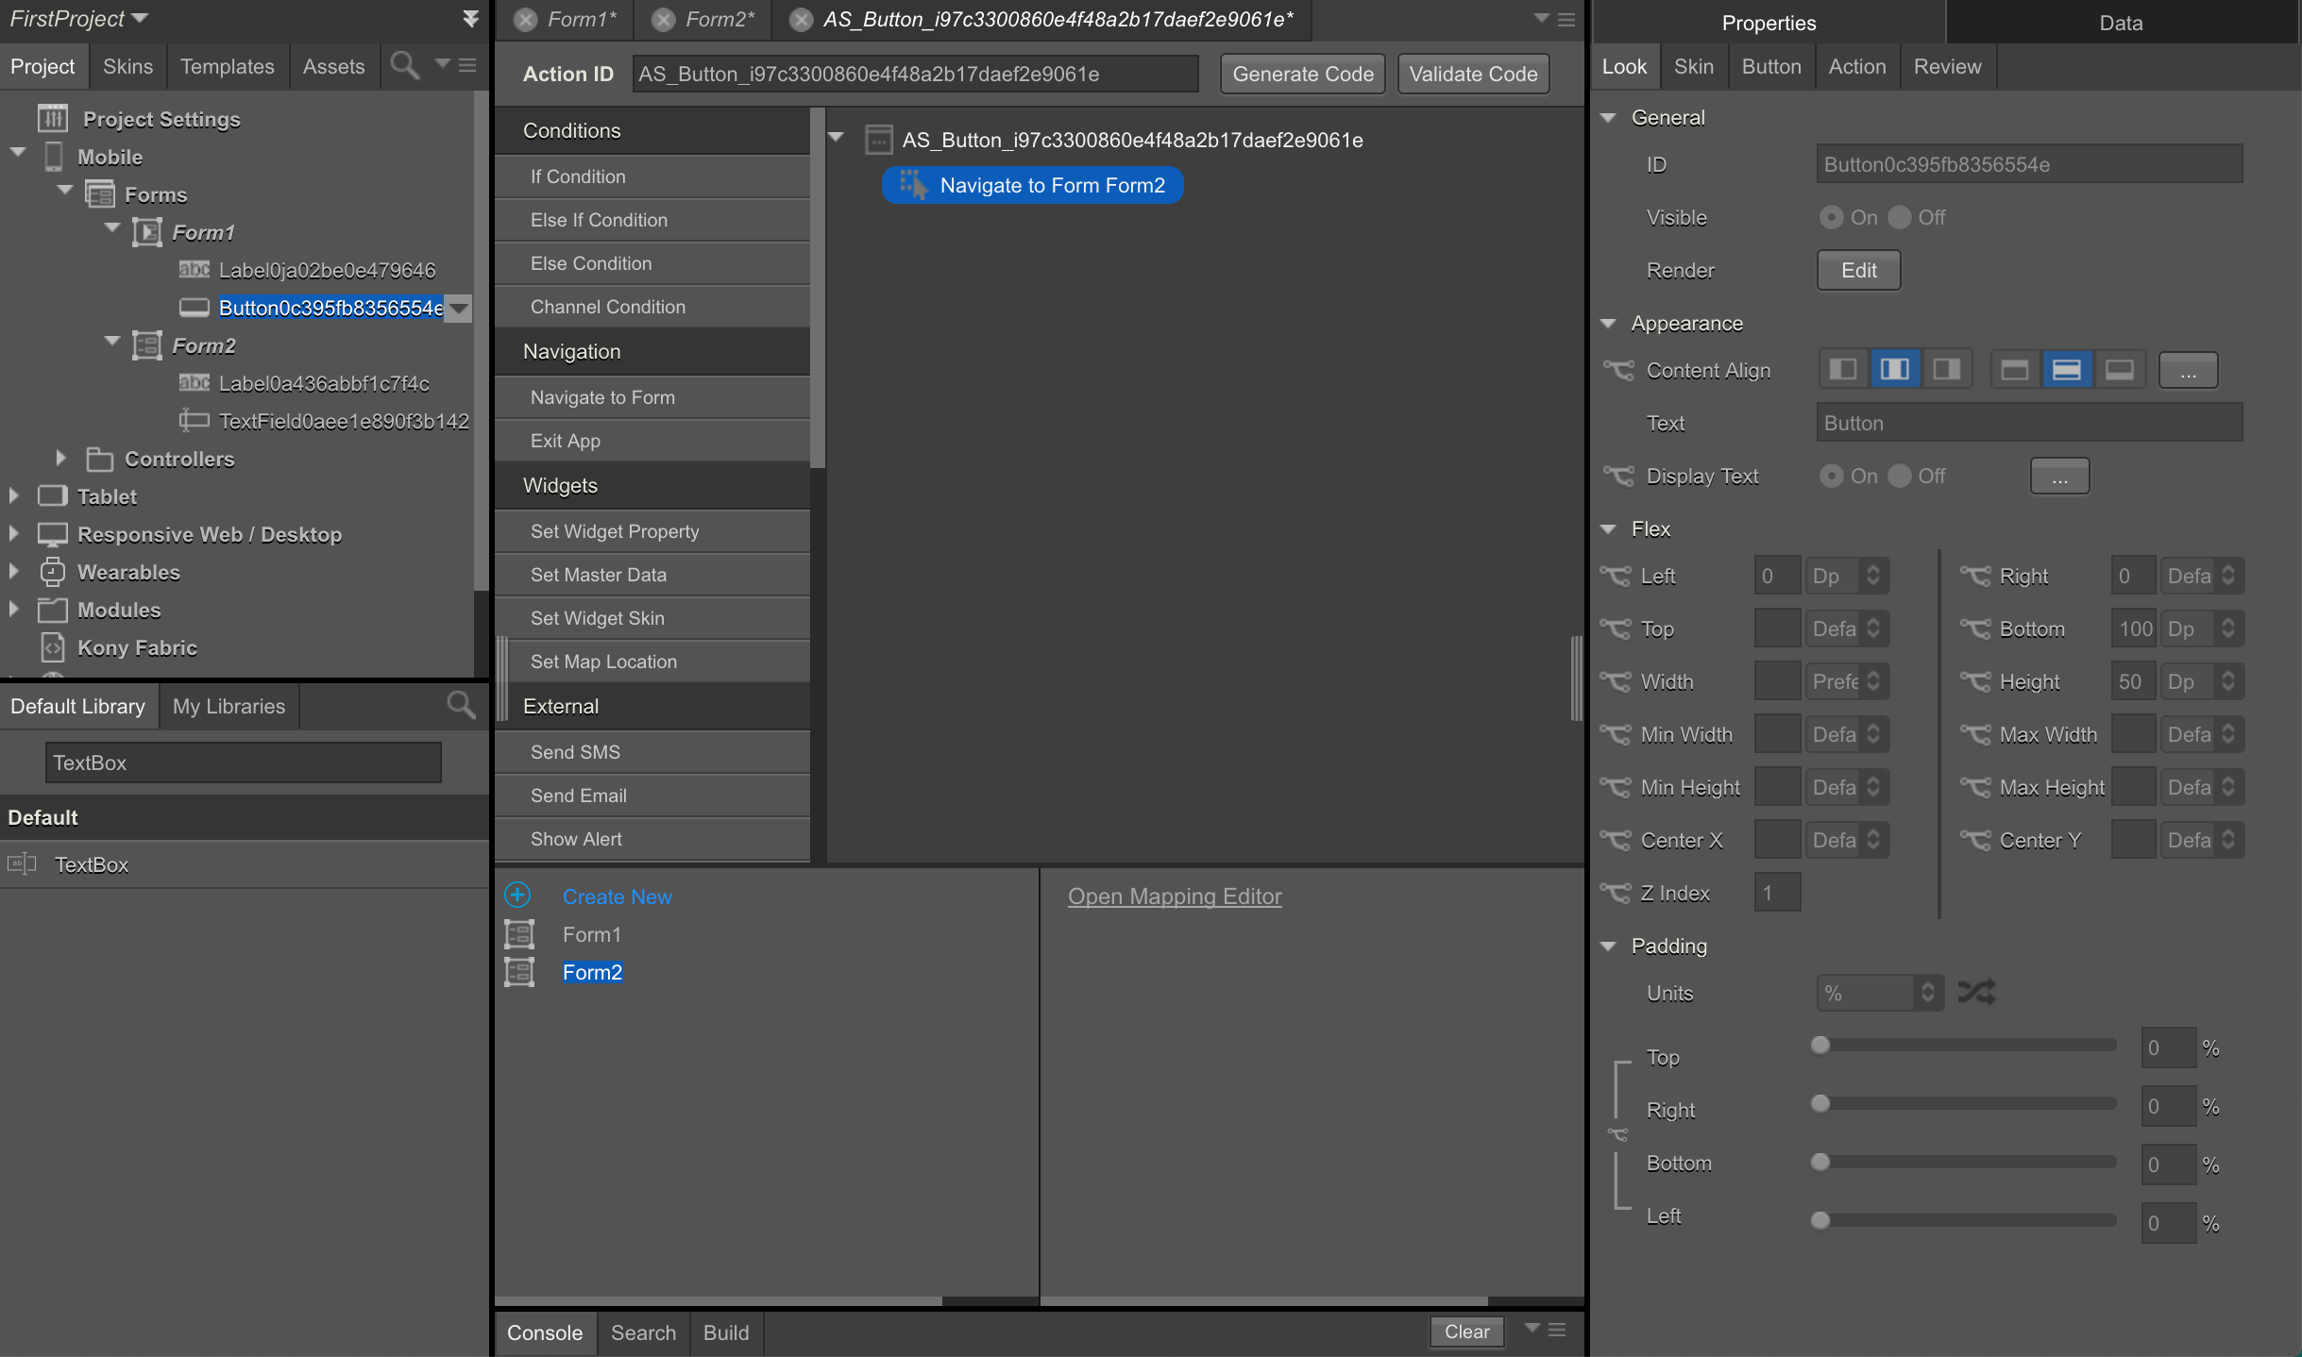Click the library search magnifier icon

pos(460,705)
